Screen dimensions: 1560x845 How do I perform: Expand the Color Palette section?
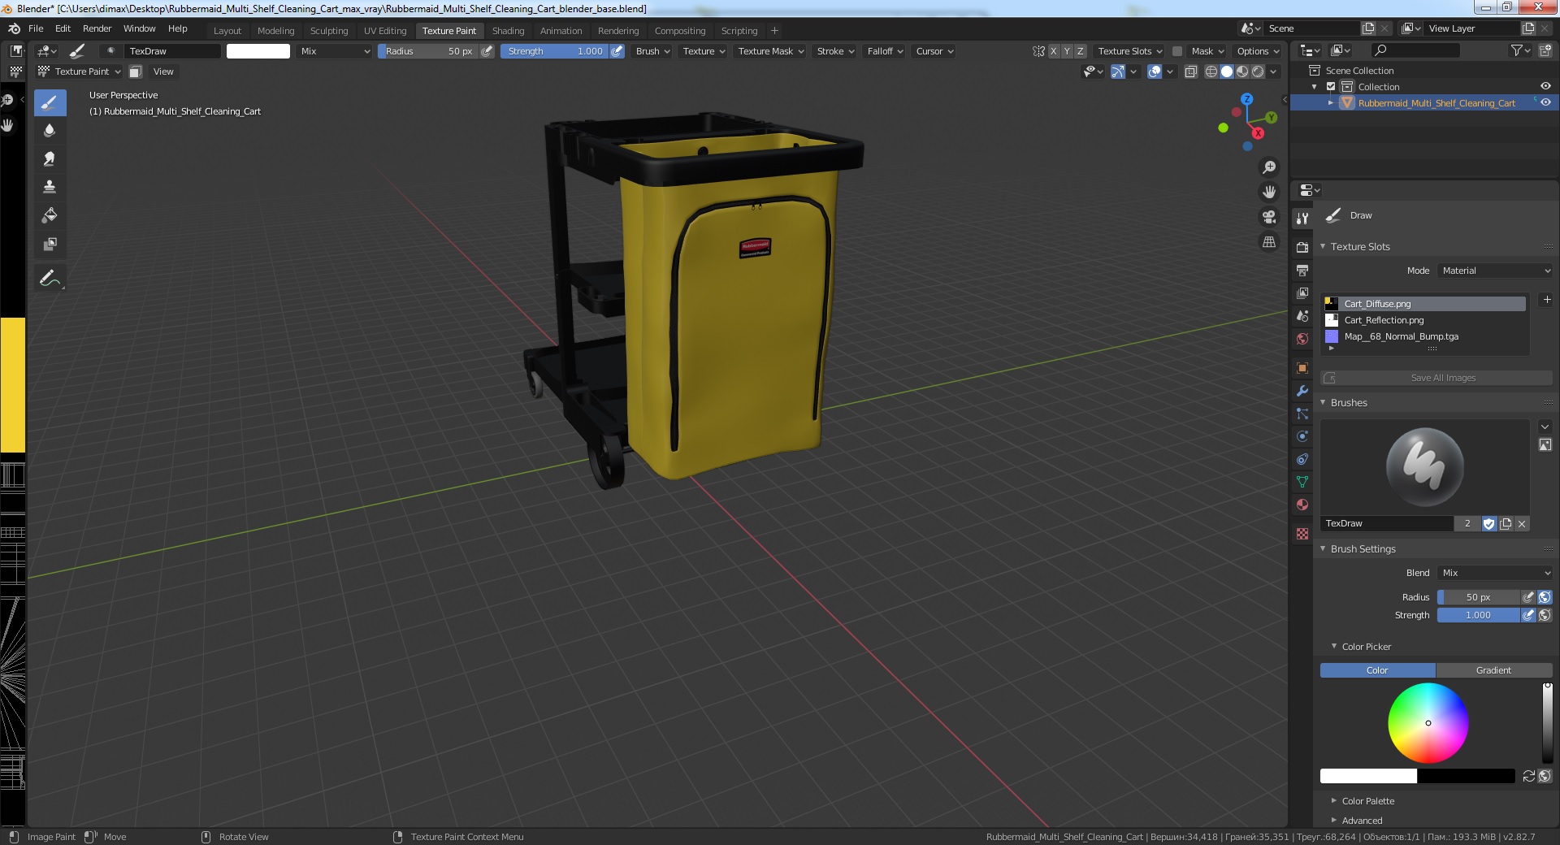(1367, 801)
